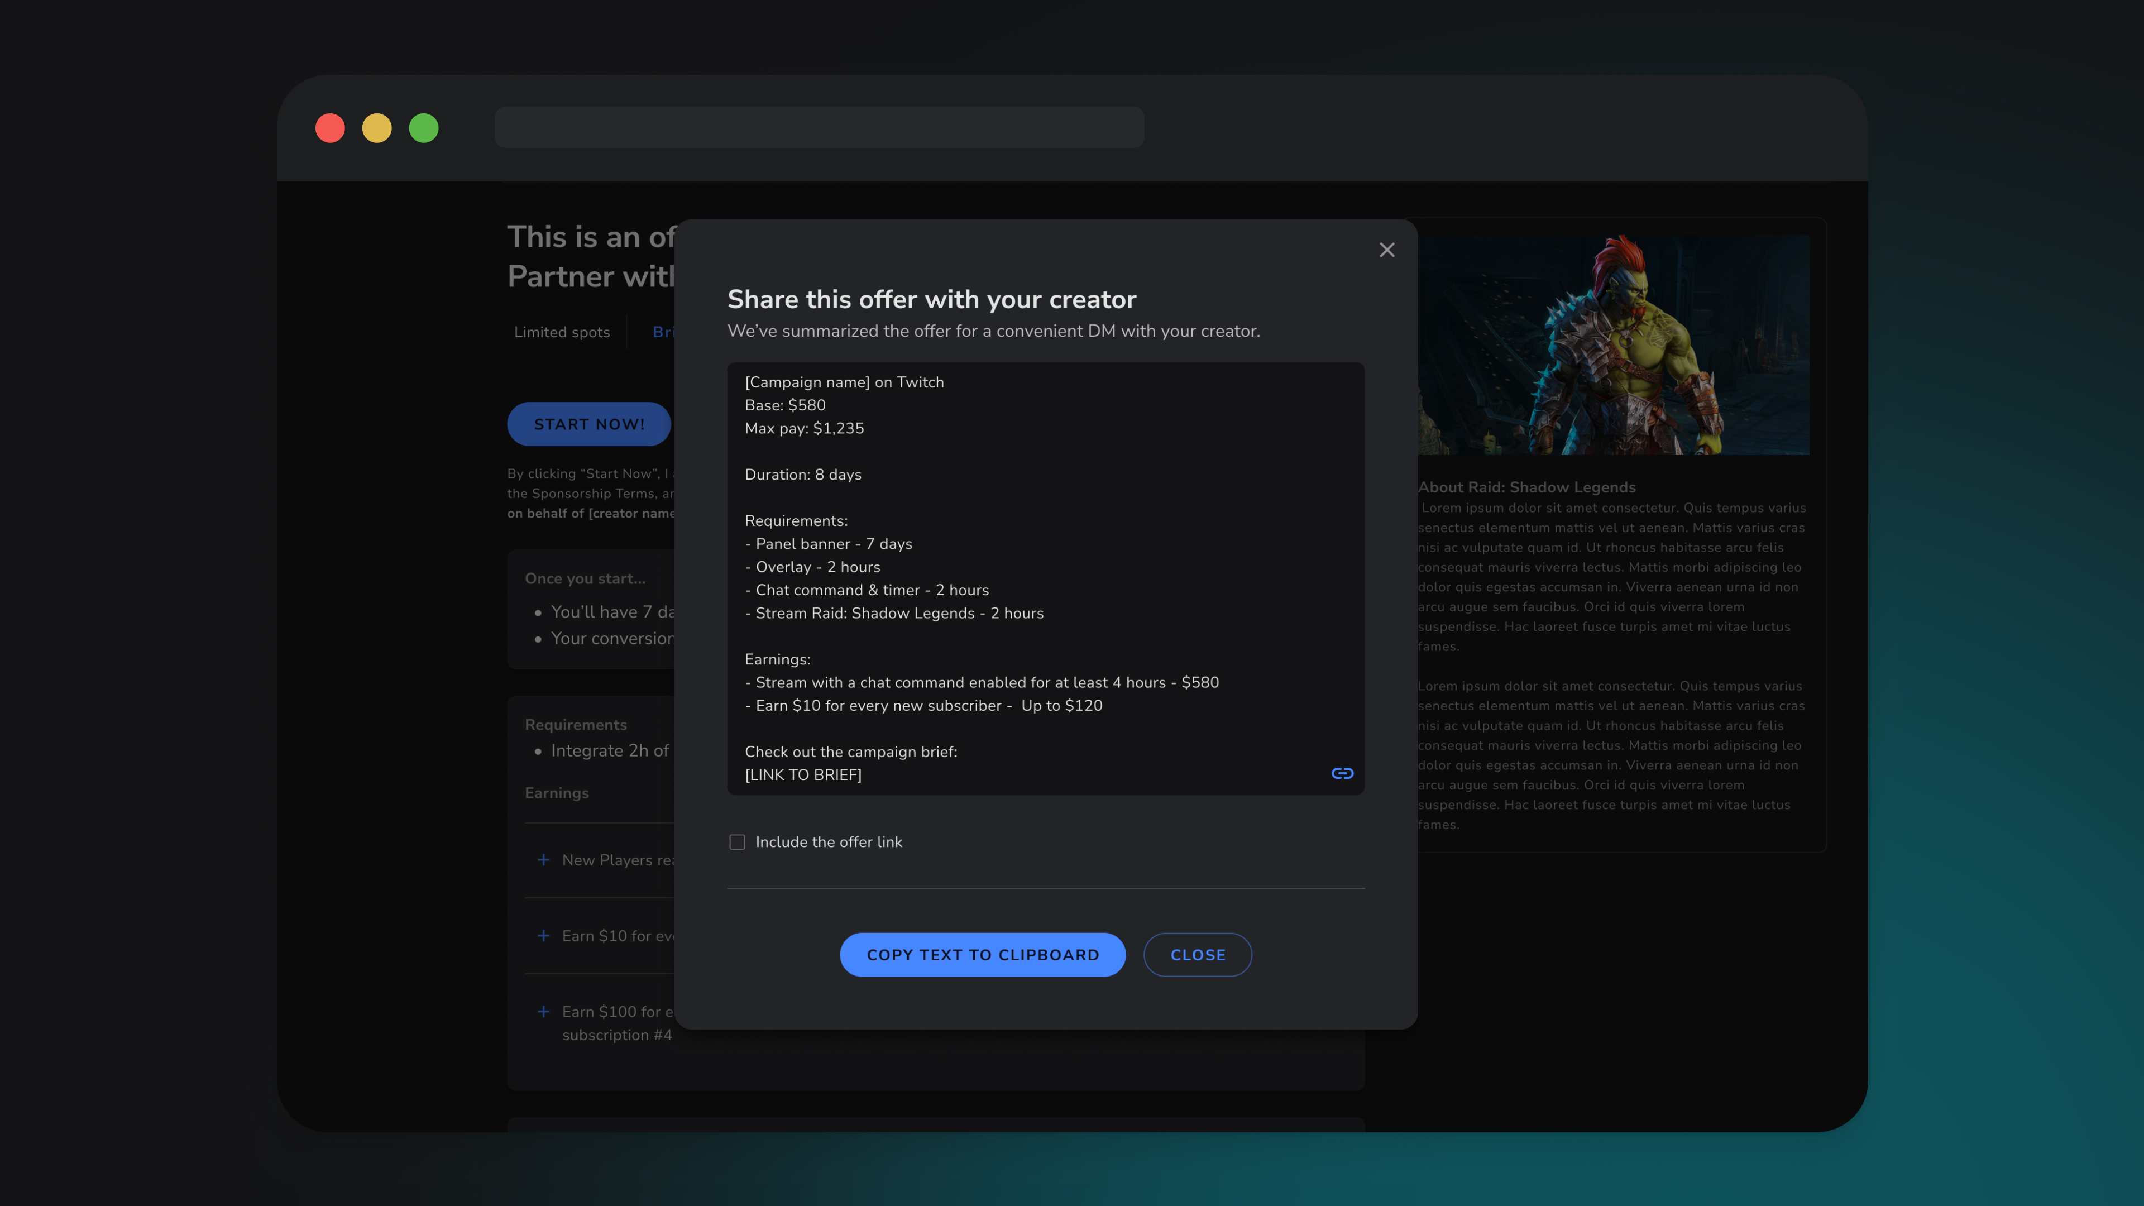Click COPY TEXT TO CLIPBOARD

click(x=983, y=955)
